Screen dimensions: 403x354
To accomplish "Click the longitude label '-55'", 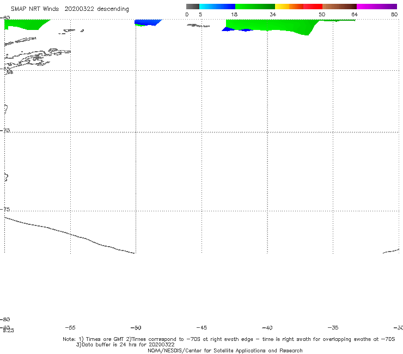I will pos(70,327).
